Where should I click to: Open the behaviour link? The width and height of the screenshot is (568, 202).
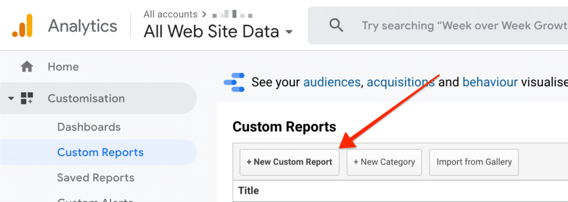click(490, 82)
